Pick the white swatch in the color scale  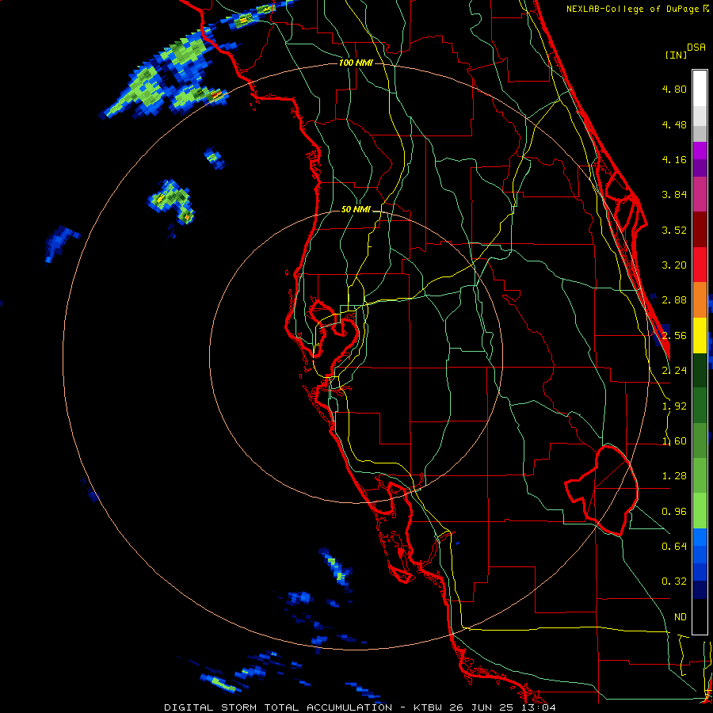(700, 89)
